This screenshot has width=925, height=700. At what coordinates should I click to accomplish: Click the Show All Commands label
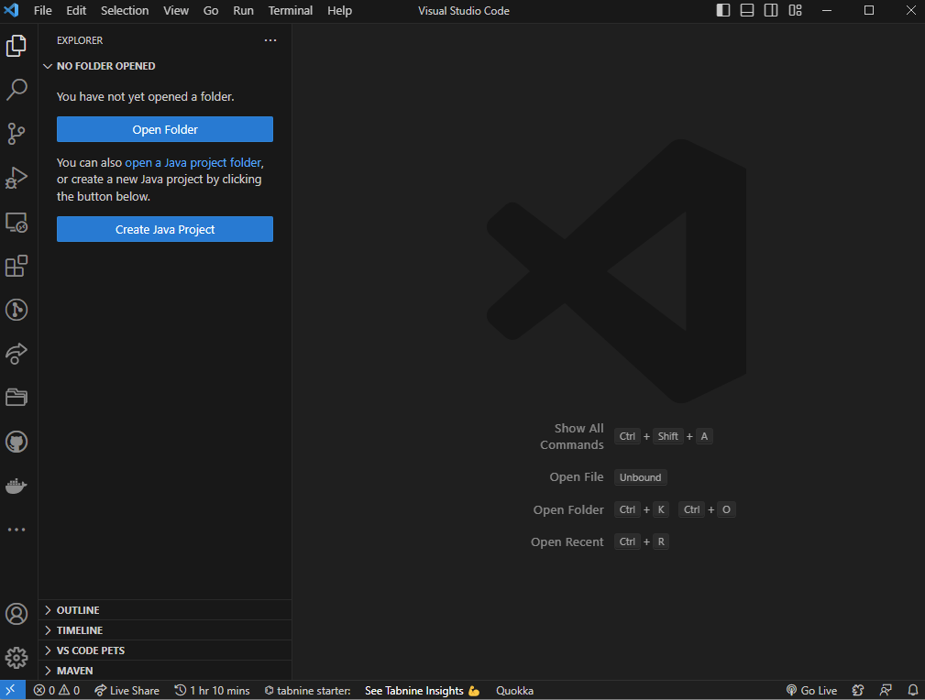[572, 436]
